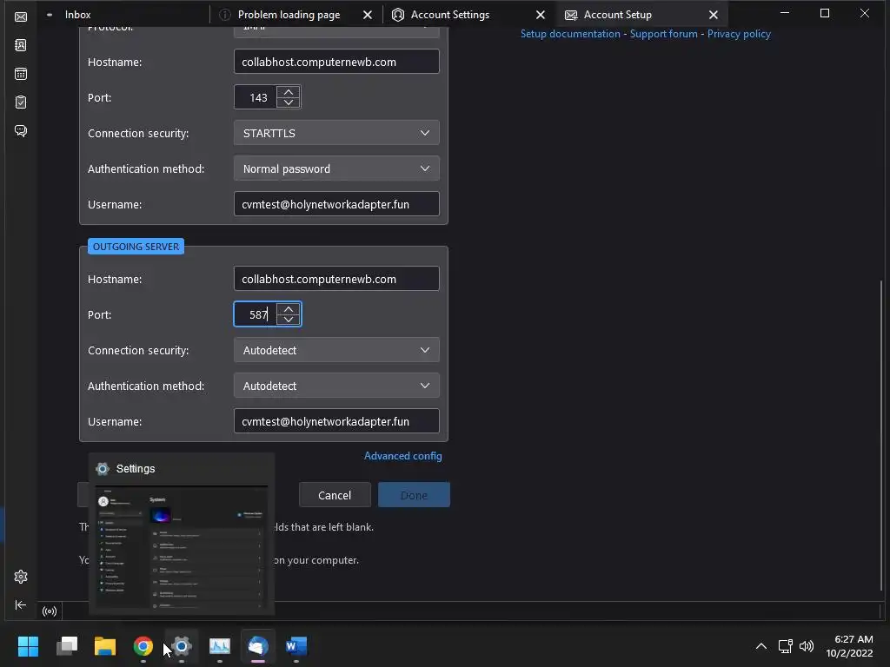Viewport: 890px width, 667px height.
Task: Increase incoming port 143 with up arrow
Action: pos(289,92)
